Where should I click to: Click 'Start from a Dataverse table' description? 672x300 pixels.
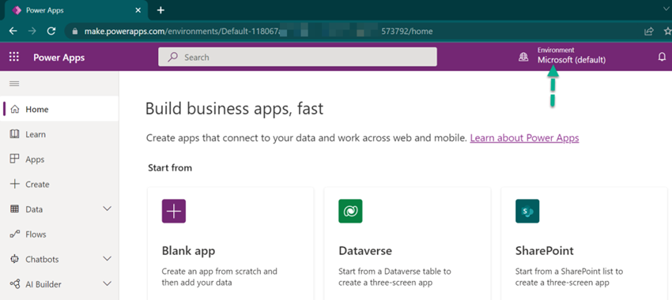click(x=395, y=277)
